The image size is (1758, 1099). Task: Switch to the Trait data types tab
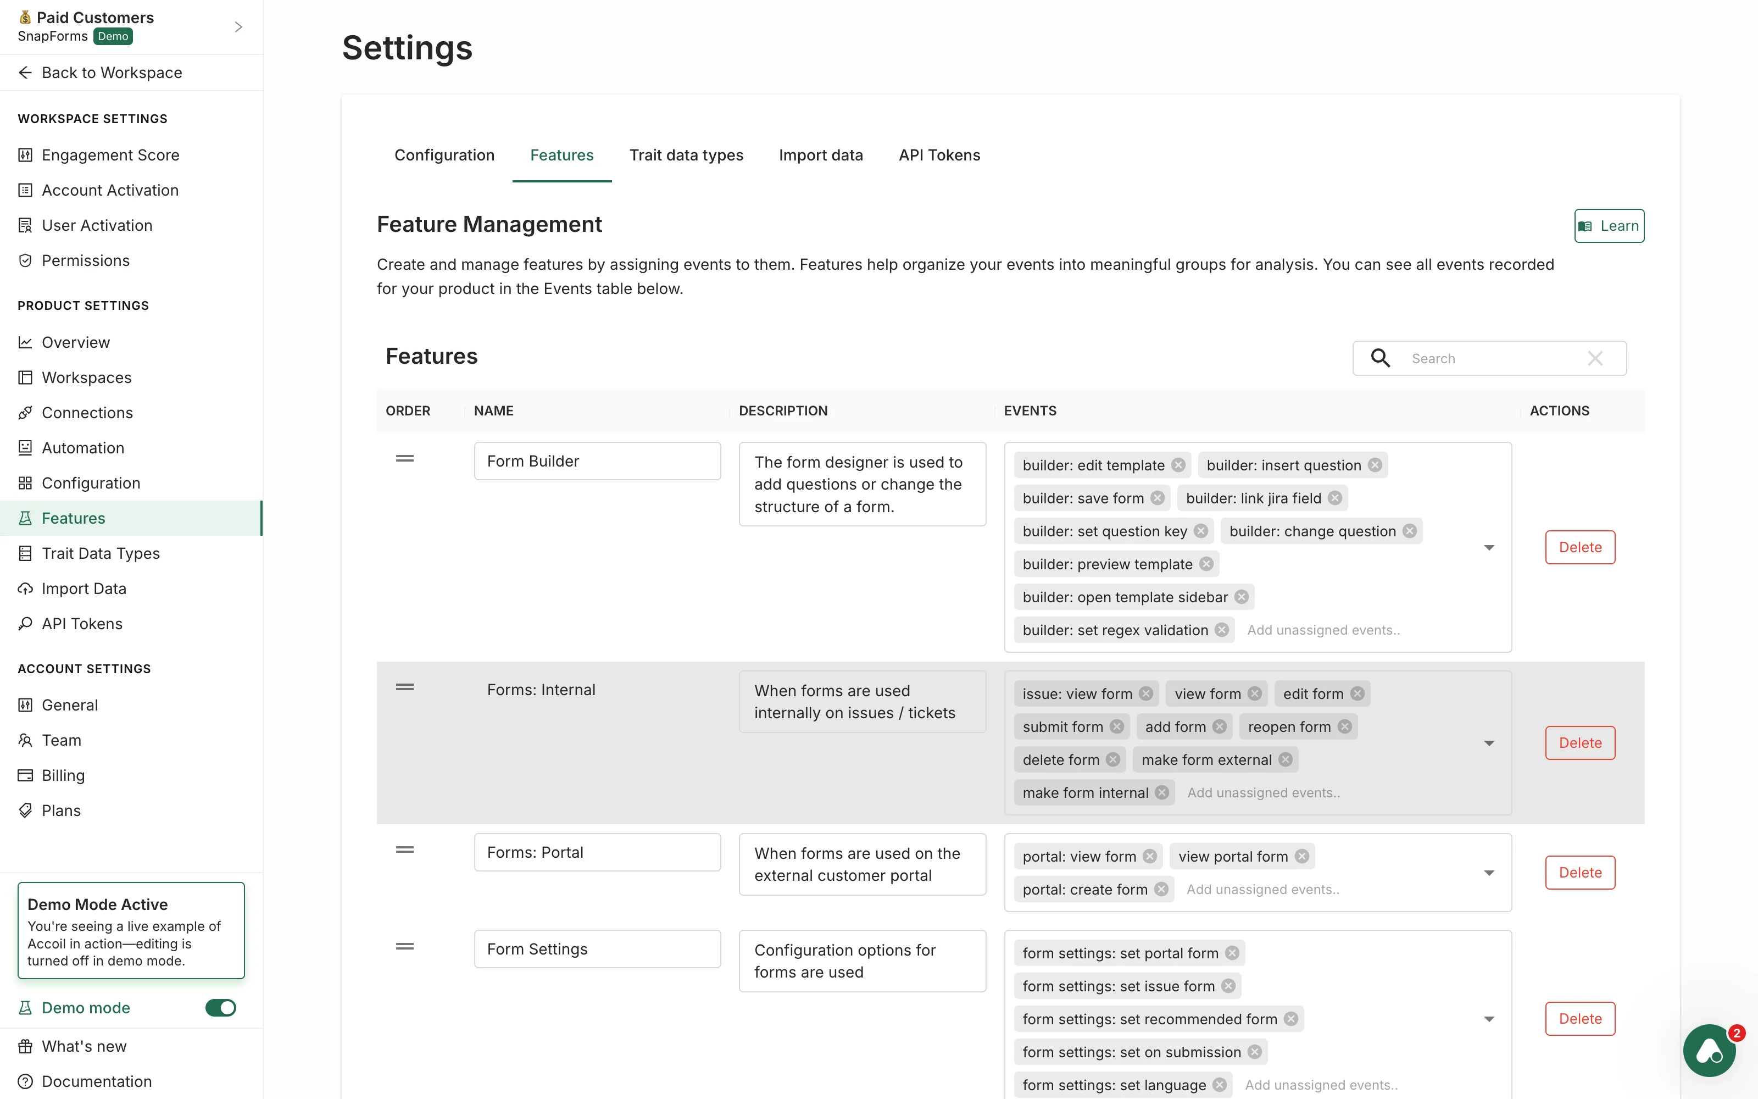coord(686,155)
